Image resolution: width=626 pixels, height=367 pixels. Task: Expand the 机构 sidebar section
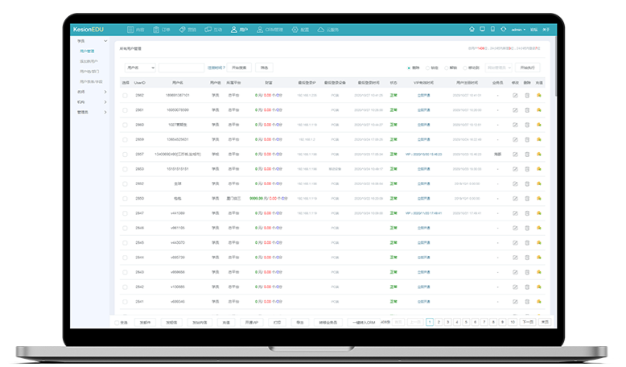89,102
